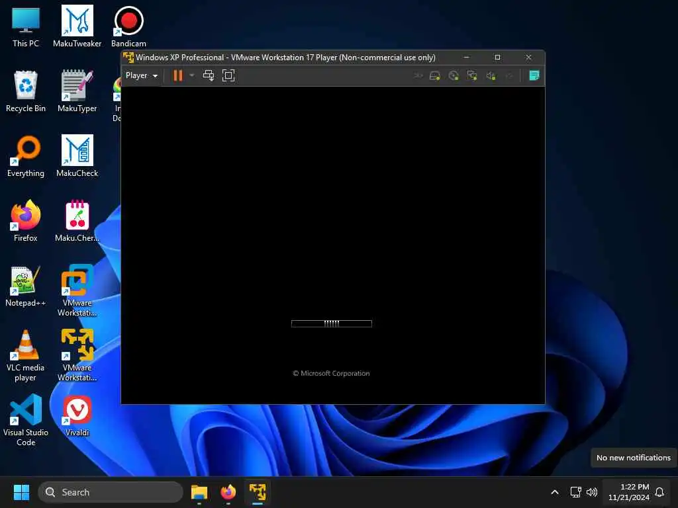Open Bandicam desktop shortcut
678x508 pixels.
(x=128, y=26)
